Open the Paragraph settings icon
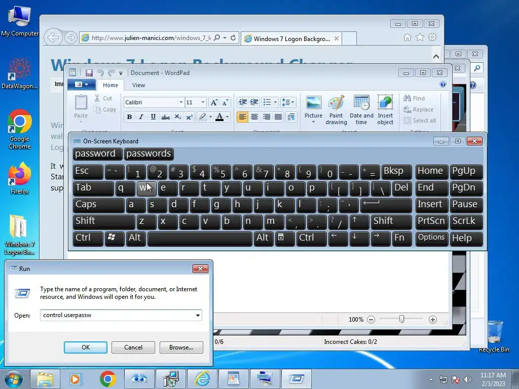519x389 pixels. [x=291, y=117]
